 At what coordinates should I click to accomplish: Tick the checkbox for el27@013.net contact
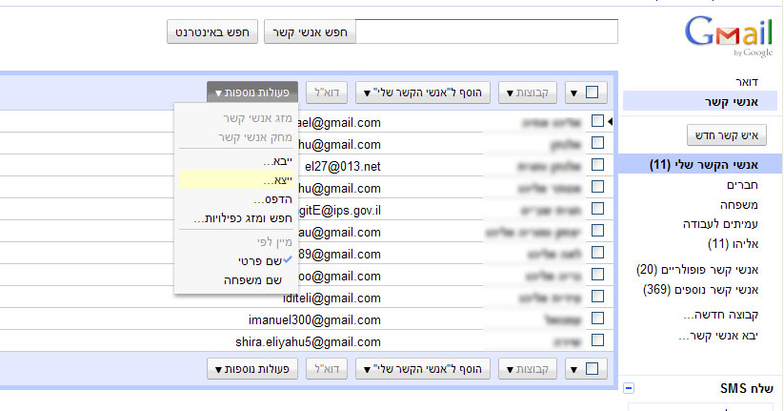tap(597, 165)
